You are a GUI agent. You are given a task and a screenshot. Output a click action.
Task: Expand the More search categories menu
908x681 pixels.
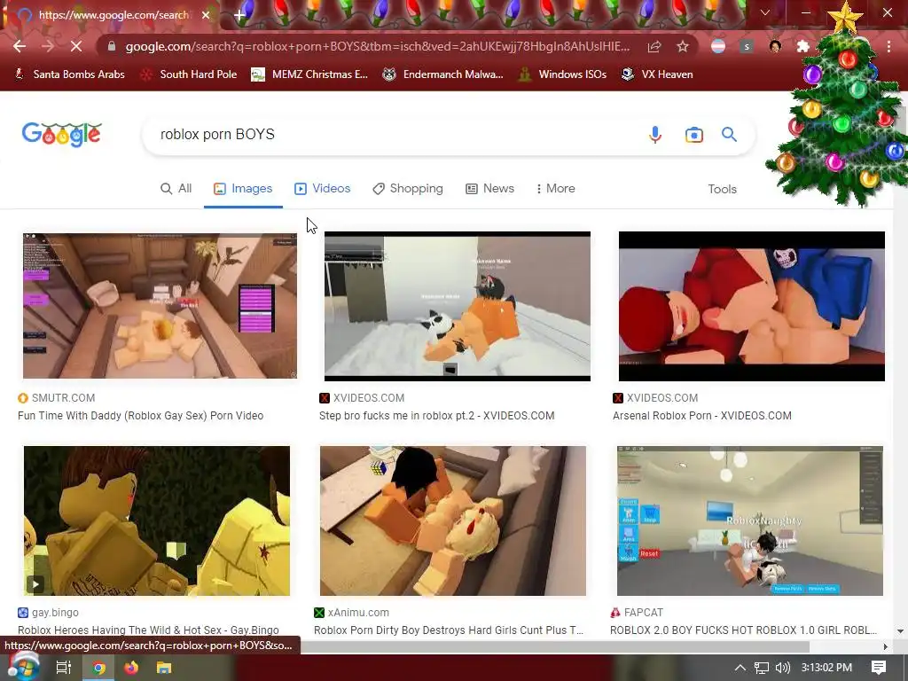(x=555, y=189)
